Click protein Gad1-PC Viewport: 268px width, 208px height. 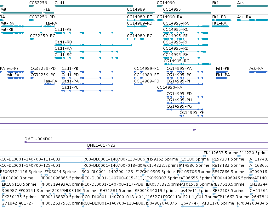[x=70, y=87]
